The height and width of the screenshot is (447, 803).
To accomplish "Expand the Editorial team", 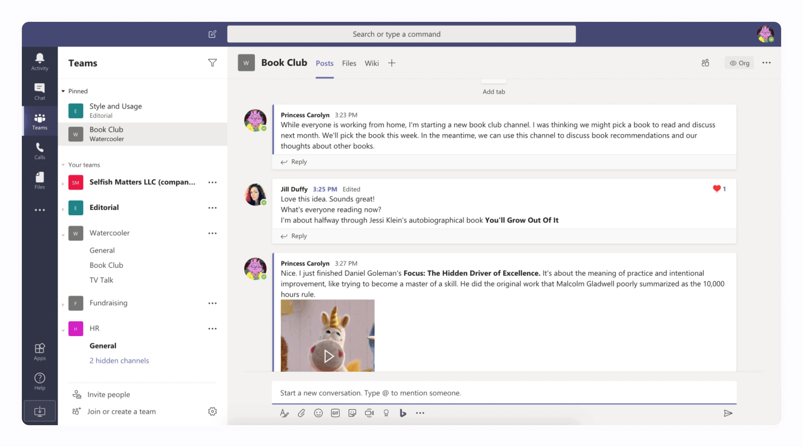I will [63, 209].
